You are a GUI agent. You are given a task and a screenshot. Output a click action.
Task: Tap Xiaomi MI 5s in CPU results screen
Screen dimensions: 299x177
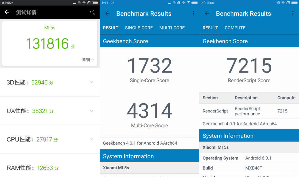(x=116, y=168)
